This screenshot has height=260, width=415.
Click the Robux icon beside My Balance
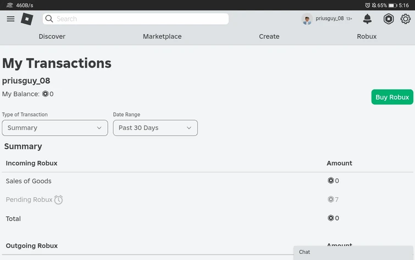pyautogui.click(x=45, y=94)
